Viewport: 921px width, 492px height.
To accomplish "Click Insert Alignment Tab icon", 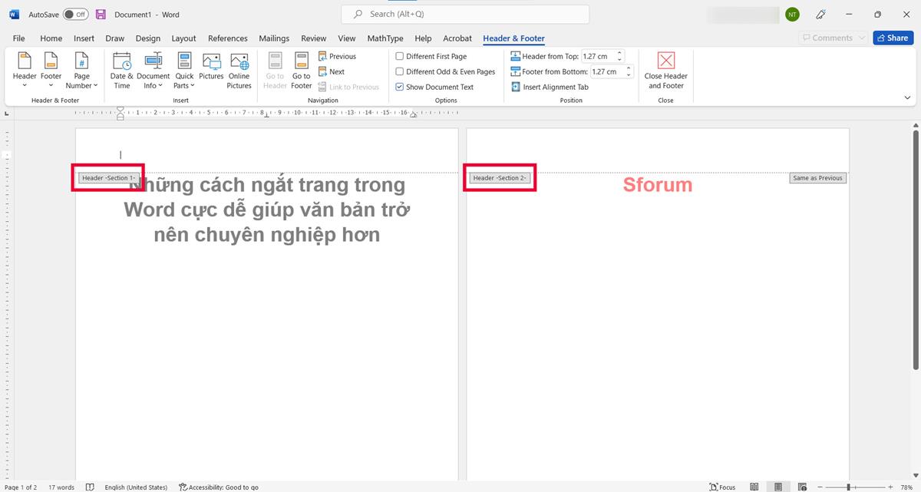I will point(517,87).
